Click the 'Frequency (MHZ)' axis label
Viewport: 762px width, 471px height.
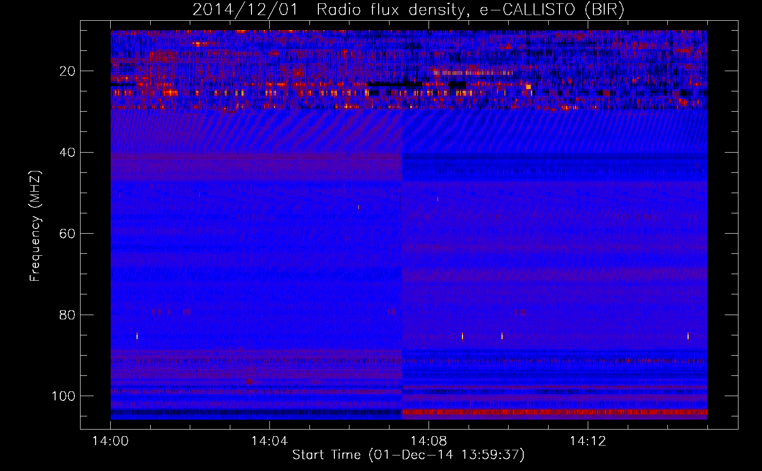[35, 226]
